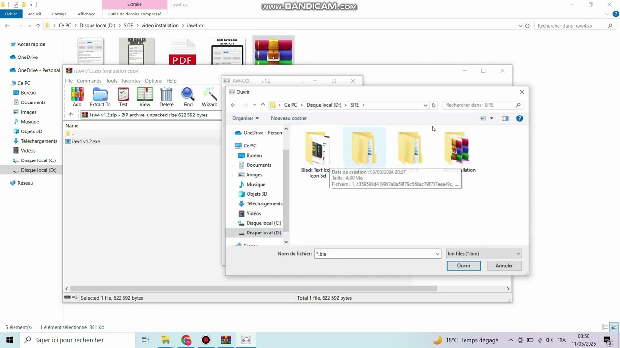Click SITE breadcrumb in Ouvrir dialog
The height and width of the screenshot is (348, 620).
(355, 105)
